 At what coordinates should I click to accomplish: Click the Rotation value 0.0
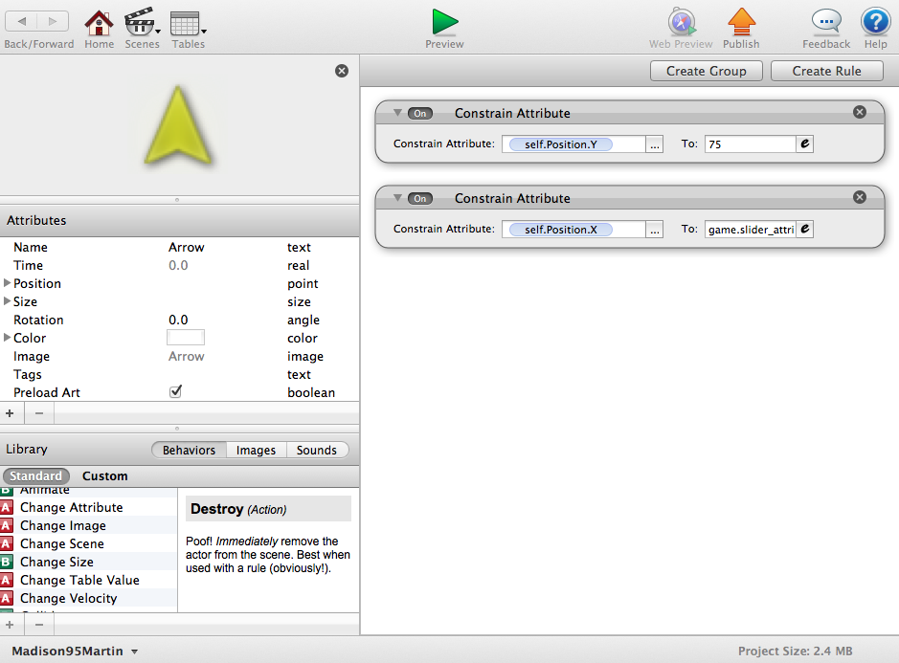pyautogui.click(x=178, y=320)
